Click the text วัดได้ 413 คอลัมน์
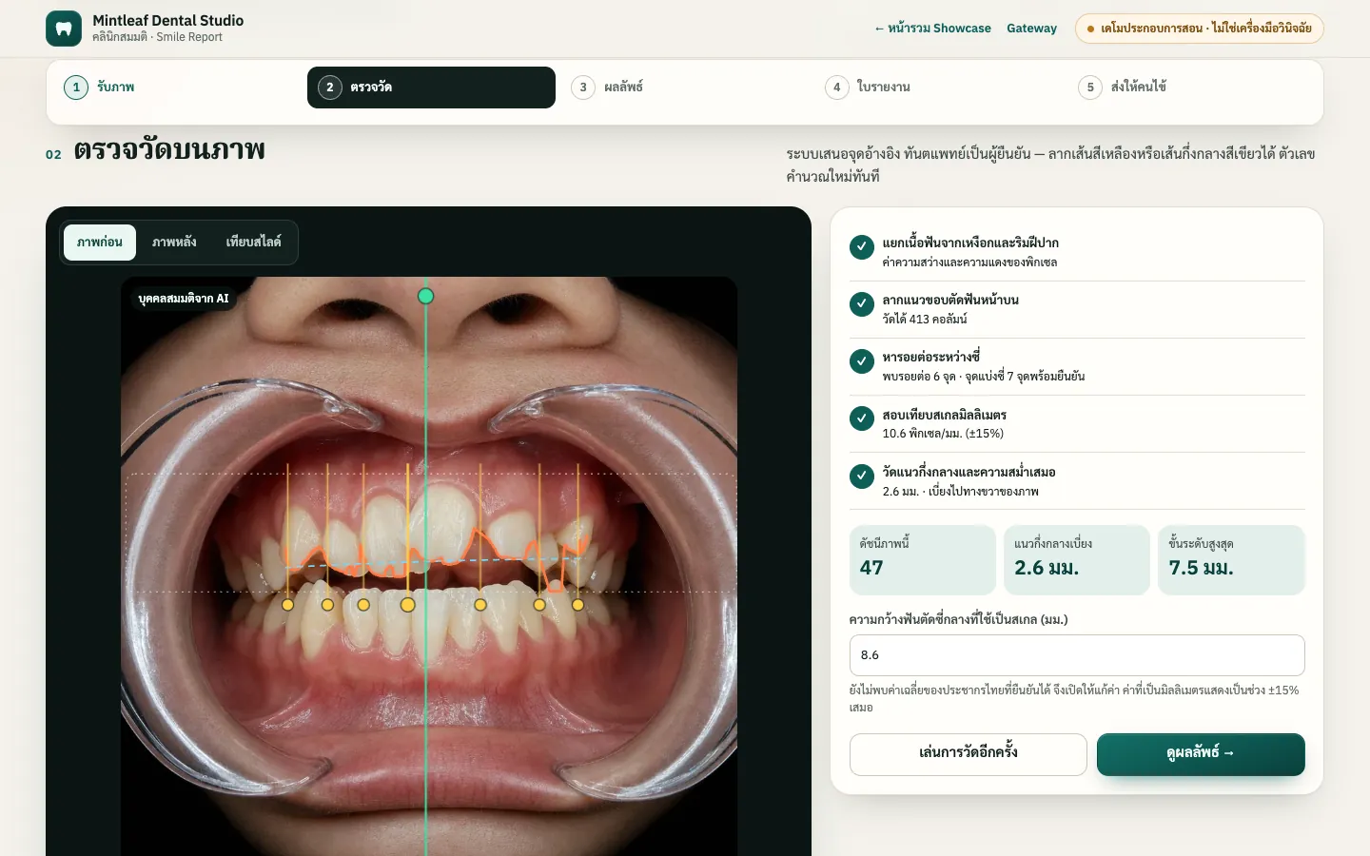Viewport: 1370px width, 856px height. 925,320
